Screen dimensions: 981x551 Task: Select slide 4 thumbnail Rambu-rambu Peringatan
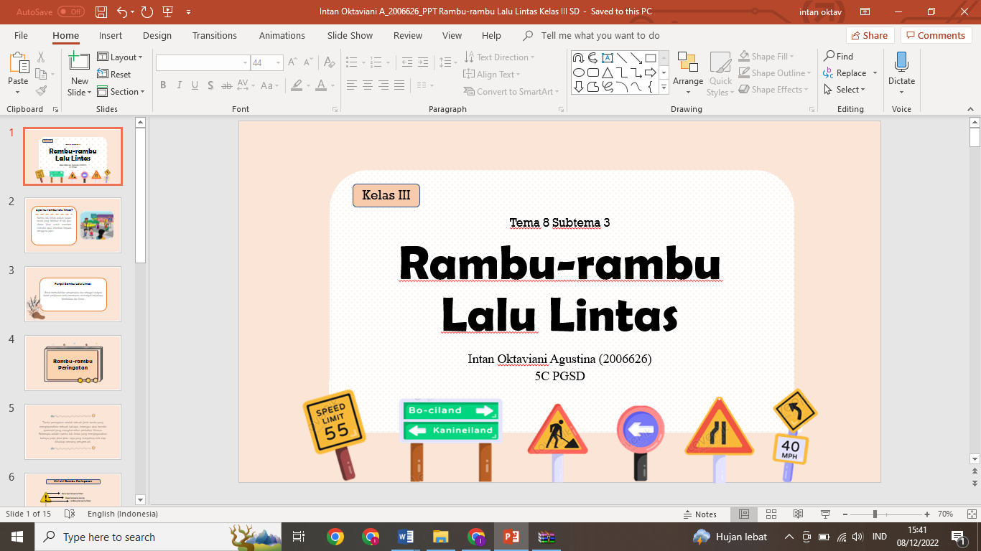click(73, 363)
